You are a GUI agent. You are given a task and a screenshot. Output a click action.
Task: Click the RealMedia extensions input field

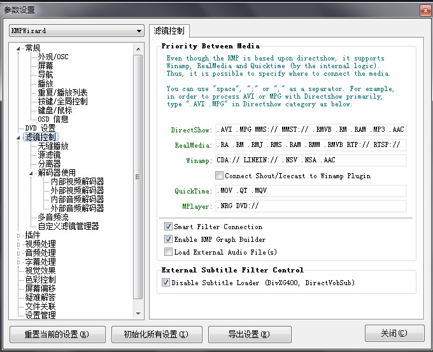[x=311, y=144]
